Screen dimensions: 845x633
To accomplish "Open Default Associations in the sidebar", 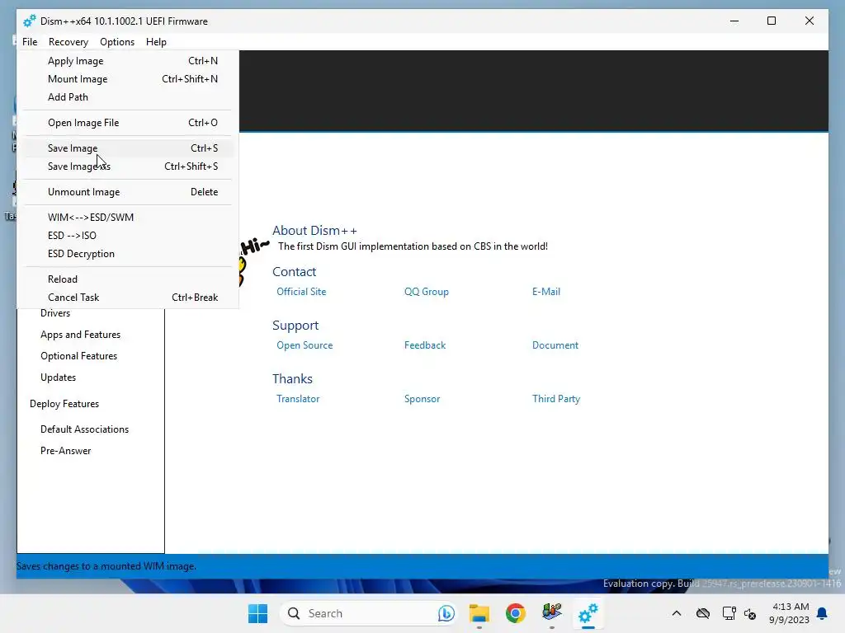I will tap(85, 429).
